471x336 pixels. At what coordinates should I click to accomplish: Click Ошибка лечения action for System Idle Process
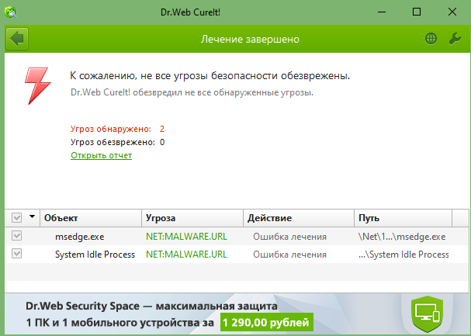(x=289, y=255)
